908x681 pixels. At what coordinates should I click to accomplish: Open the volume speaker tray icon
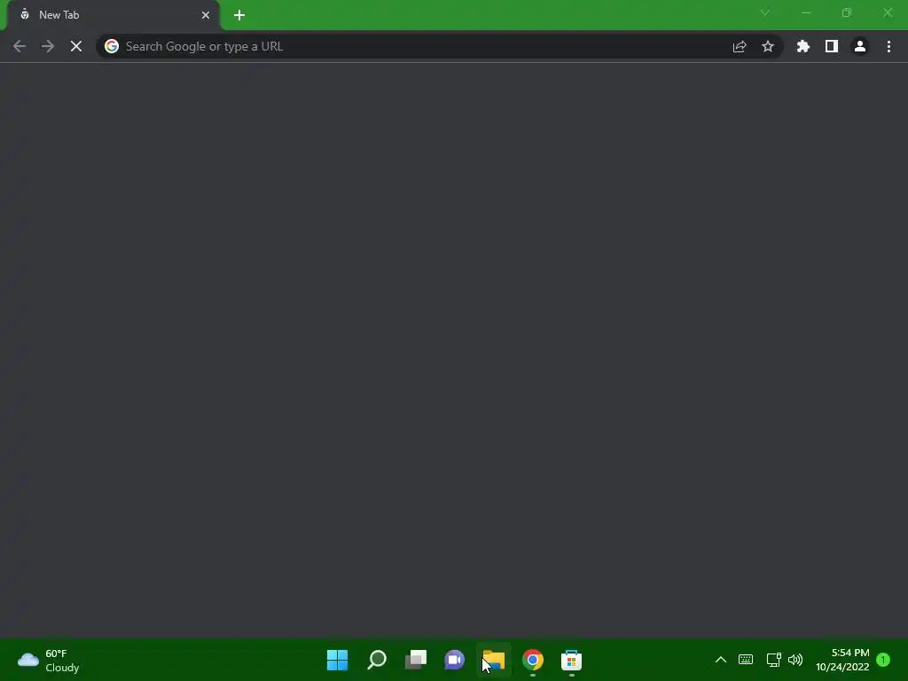click(795, 660)
